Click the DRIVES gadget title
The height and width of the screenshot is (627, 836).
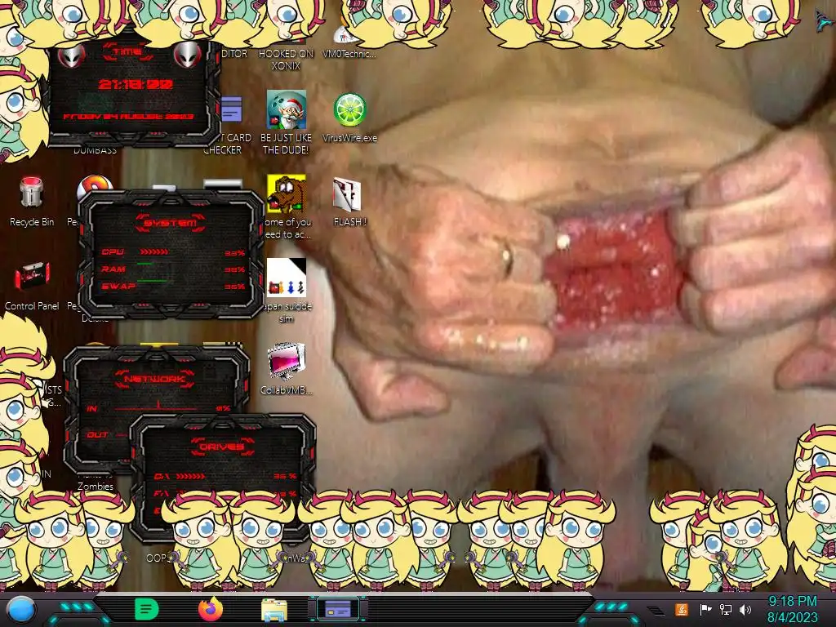(222, 447)
